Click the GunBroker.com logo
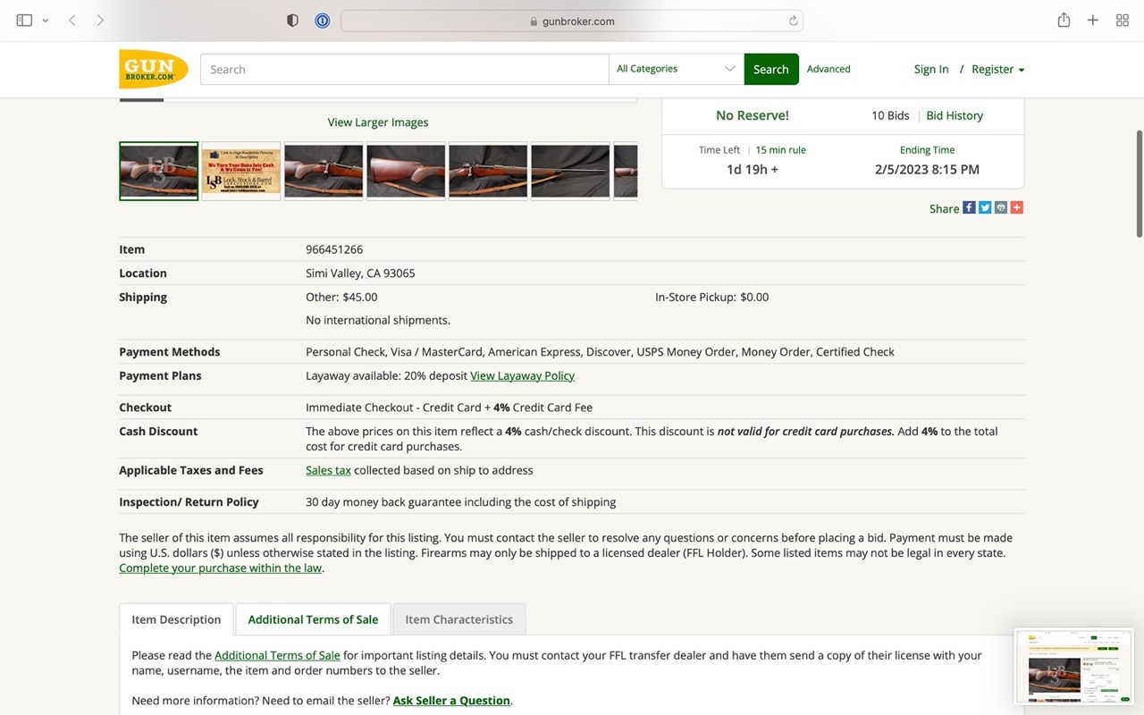This screenshot has height=715, width=1144. coord(153,69)
